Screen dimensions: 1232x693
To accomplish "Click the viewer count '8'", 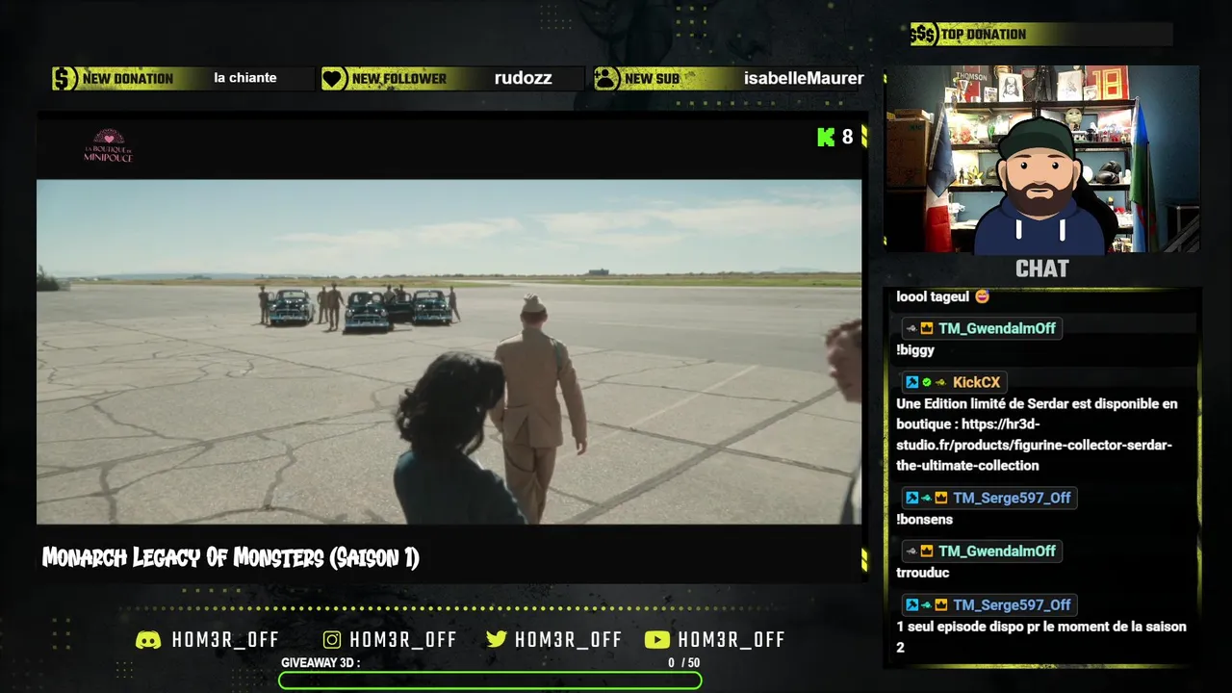I will coord(847,137).
